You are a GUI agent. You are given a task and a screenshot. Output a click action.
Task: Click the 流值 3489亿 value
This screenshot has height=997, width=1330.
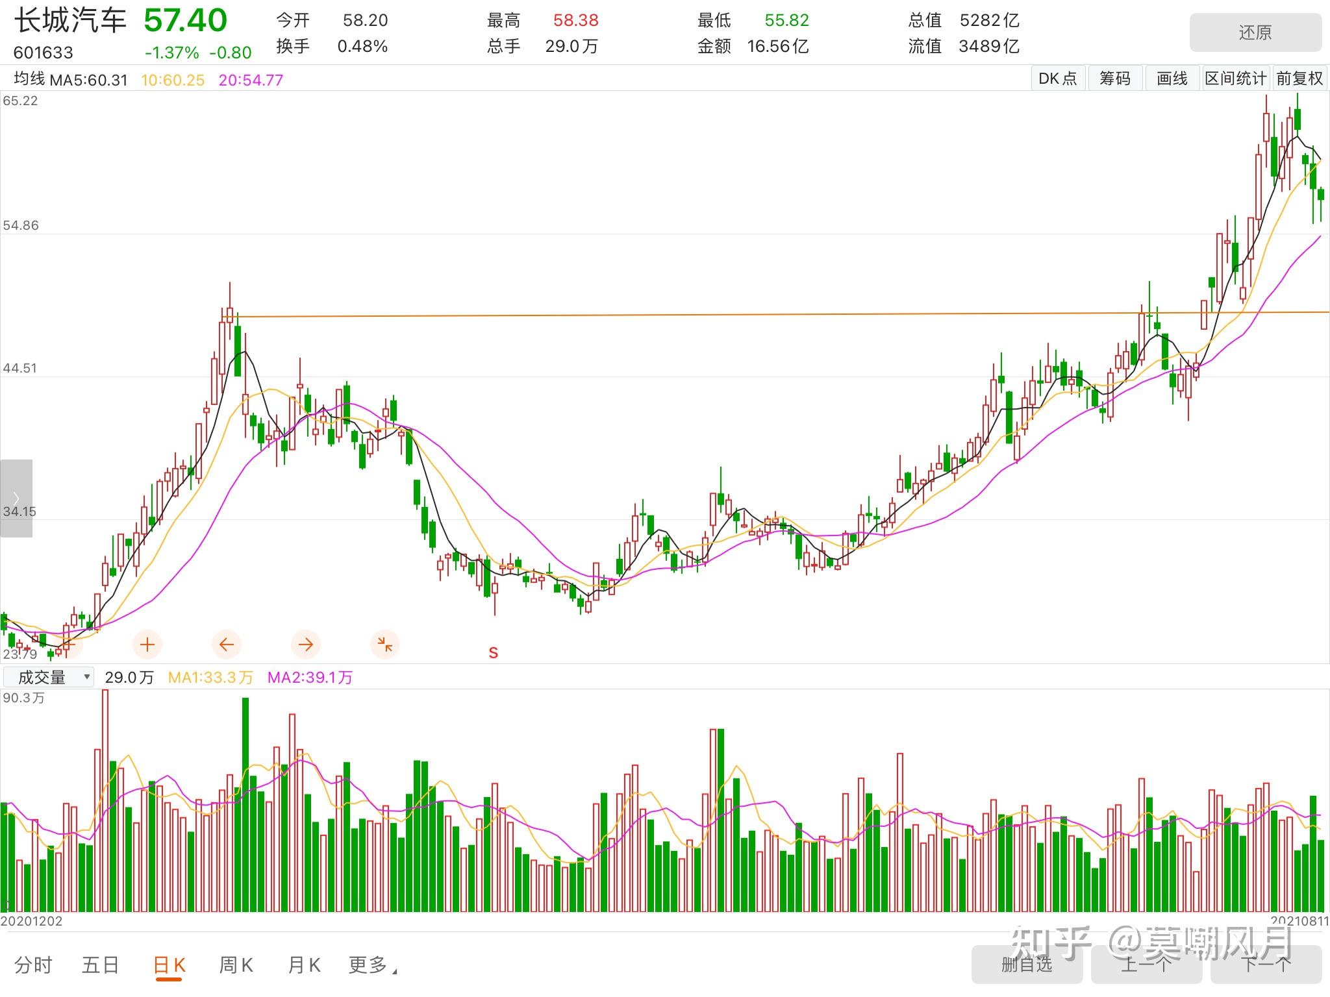coord(989,46)
